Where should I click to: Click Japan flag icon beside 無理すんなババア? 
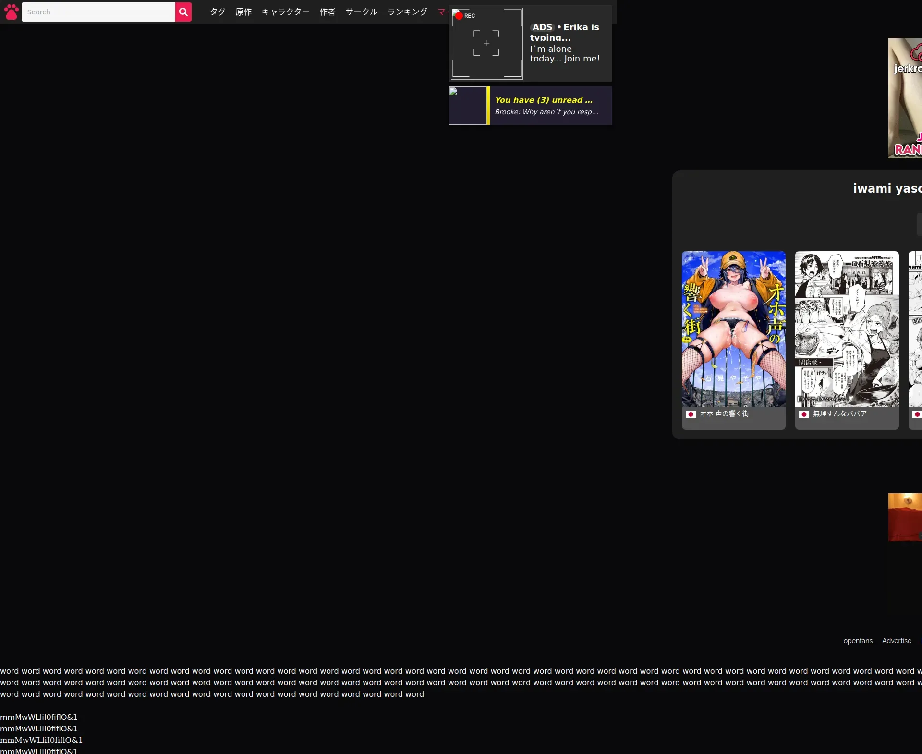(x=804, y=414)
